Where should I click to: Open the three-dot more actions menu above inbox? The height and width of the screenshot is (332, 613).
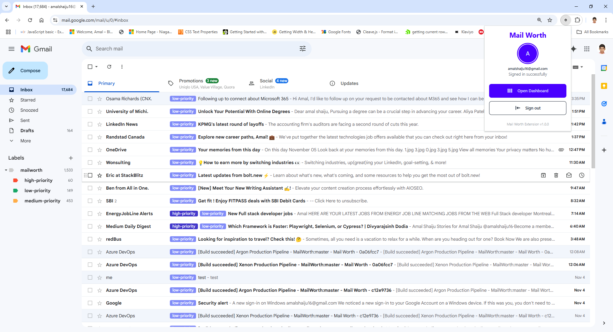coord(122,67)
